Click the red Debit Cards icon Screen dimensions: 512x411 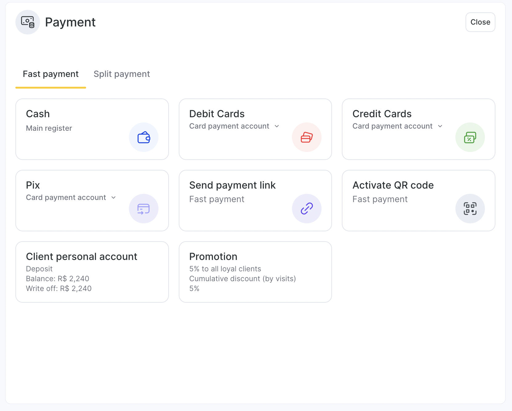307,137
